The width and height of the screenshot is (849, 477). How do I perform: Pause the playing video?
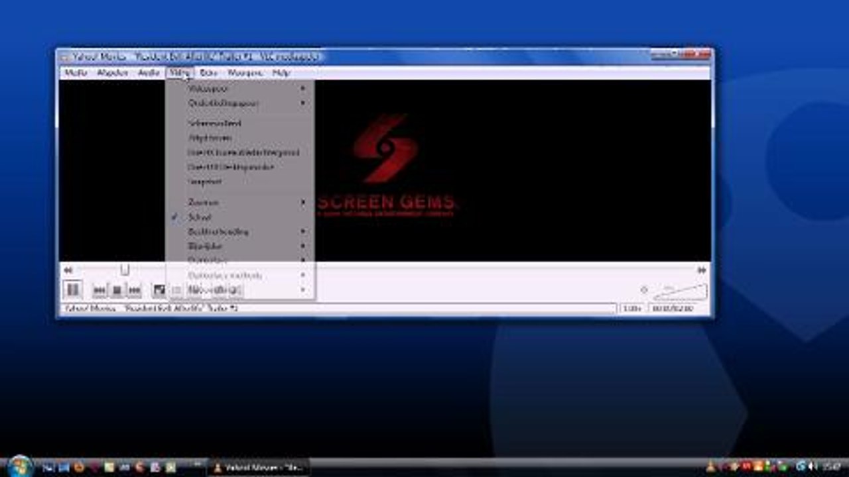[x=73, y=290]
